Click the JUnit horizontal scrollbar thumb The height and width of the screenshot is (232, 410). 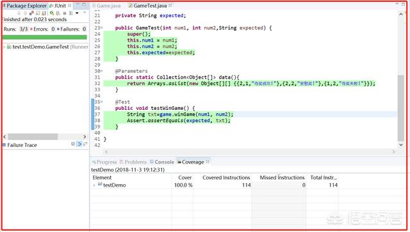pos(33,137)
